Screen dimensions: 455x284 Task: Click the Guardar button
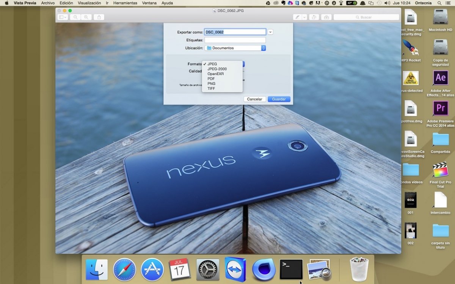coord(279,99)
